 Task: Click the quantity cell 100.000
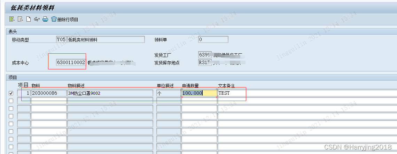pyautogui.click(x=199, y=93)
